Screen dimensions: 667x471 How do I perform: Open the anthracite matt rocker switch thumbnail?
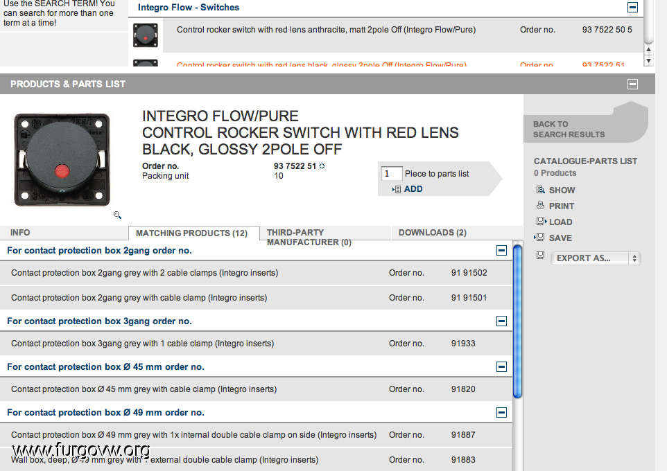pyautogui.click(x=146, y=35)
